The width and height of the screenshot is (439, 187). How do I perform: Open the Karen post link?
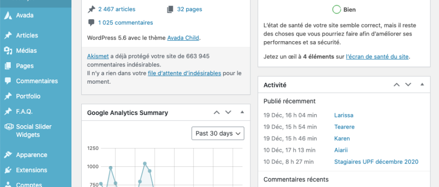[342, 138]
